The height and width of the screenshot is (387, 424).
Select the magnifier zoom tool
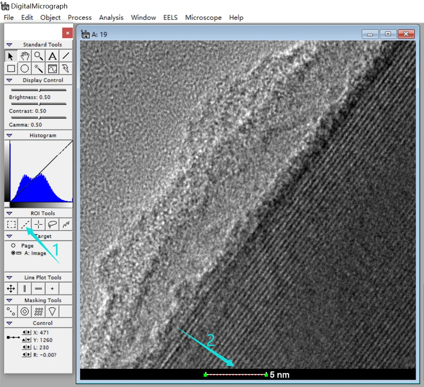pyautogui.click(x=39, y=56)
